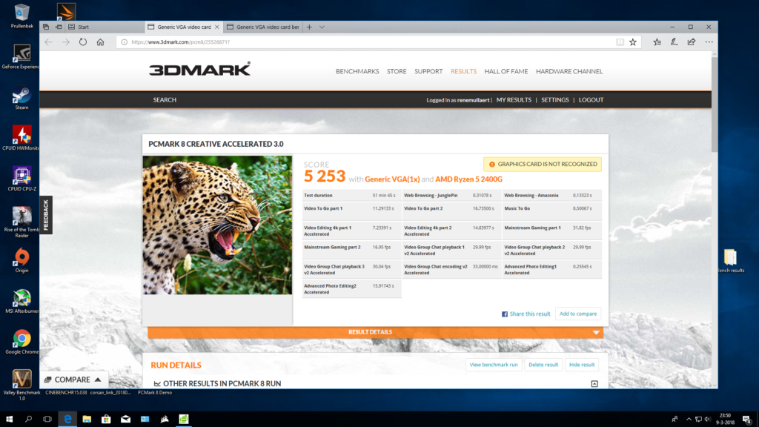Image resolution: width=759 pixels, height=427 pixels.
Task: Open CPUID HWMonitor desktop icon
Action: pos(21,139)
